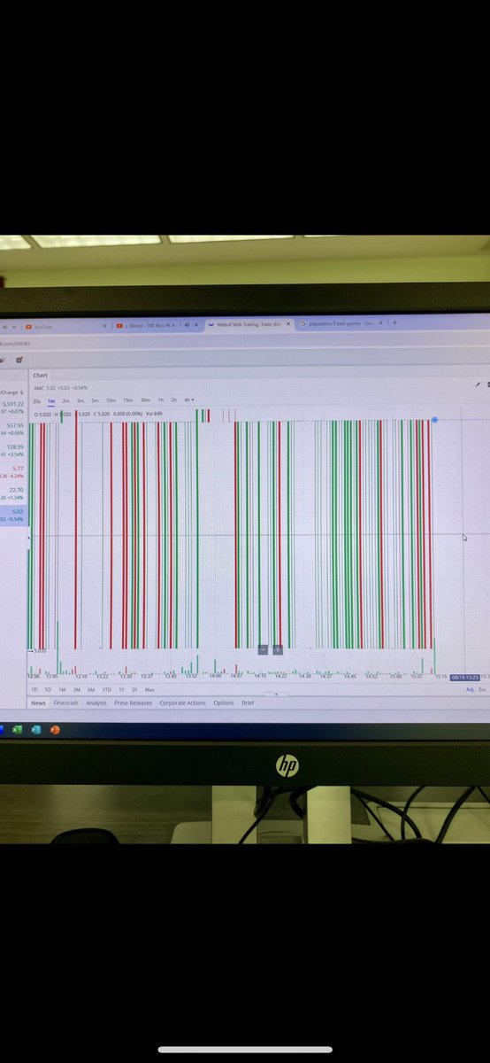
Task: Open PowerPoint from the Windows taskbar
Action: (x=55, y=729)
